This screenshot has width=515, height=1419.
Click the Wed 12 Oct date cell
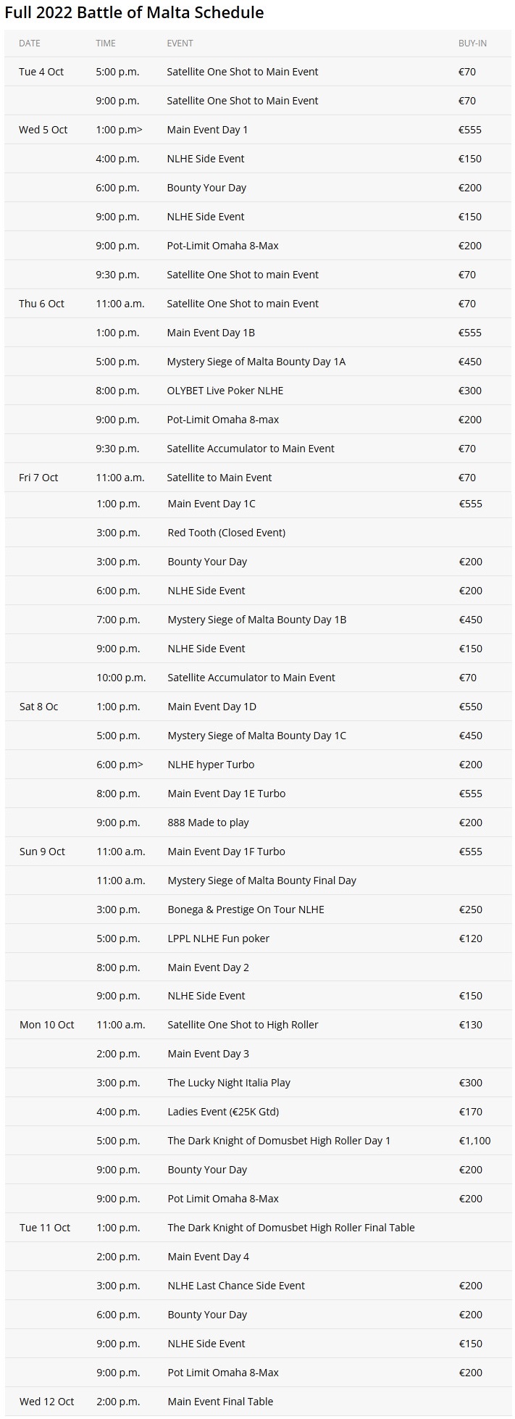(x=47, y=1402)
